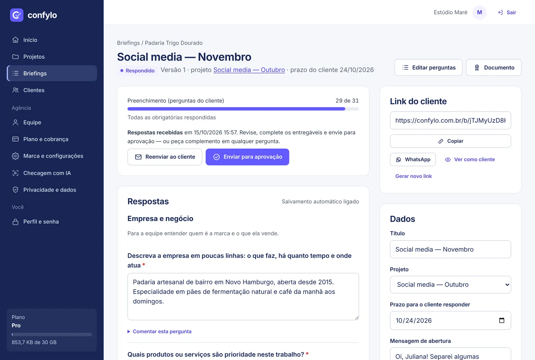Click the Respondido status badge
This screenshot has width=535, height=360.
(x=137, y=71)
